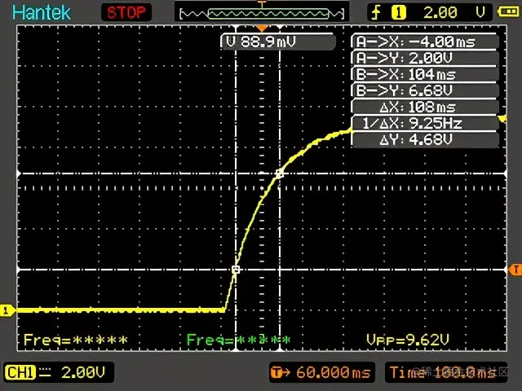The height and width of the screenshot is (391, 522).
Task: Click the ΔX: 108ms readout
Action: [425, 107]
